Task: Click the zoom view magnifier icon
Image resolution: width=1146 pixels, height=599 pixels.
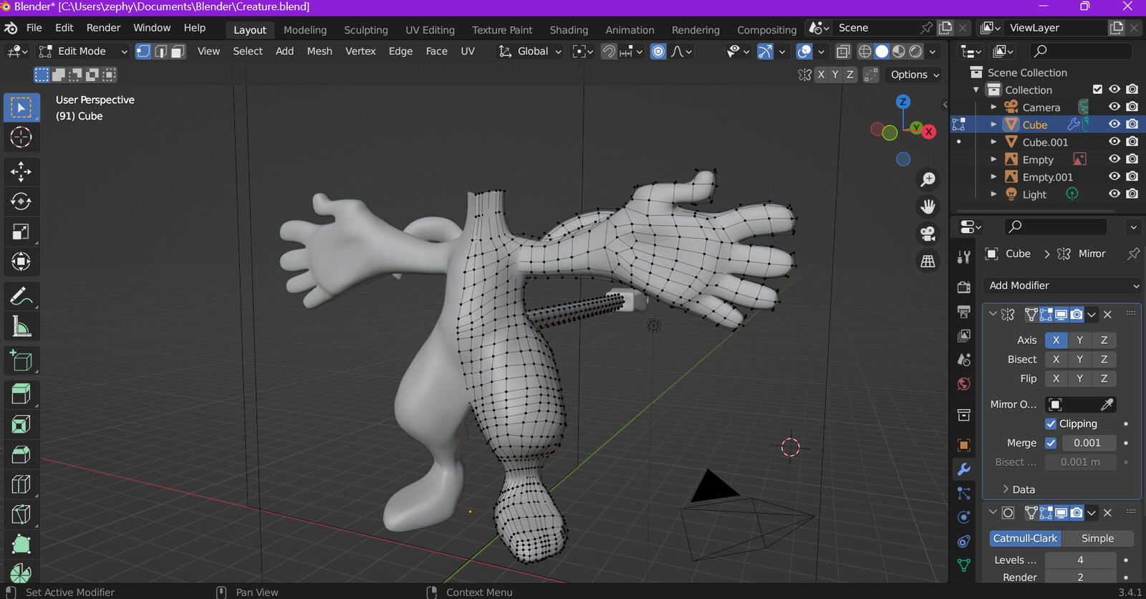Action: 928,179
